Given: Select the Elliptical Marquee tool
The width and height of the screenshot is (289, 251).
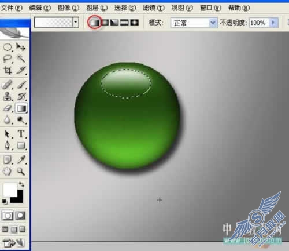Looking at the screenshot, I should pyautogui.click(x=8, y=47).
